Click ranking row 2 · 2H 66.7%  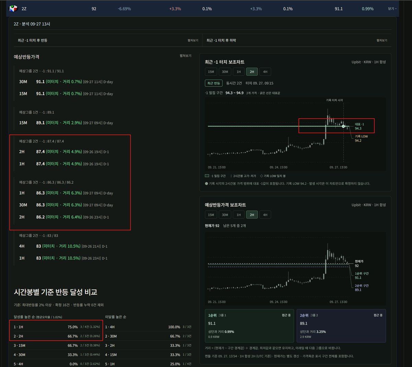click(x=57, y=336)
